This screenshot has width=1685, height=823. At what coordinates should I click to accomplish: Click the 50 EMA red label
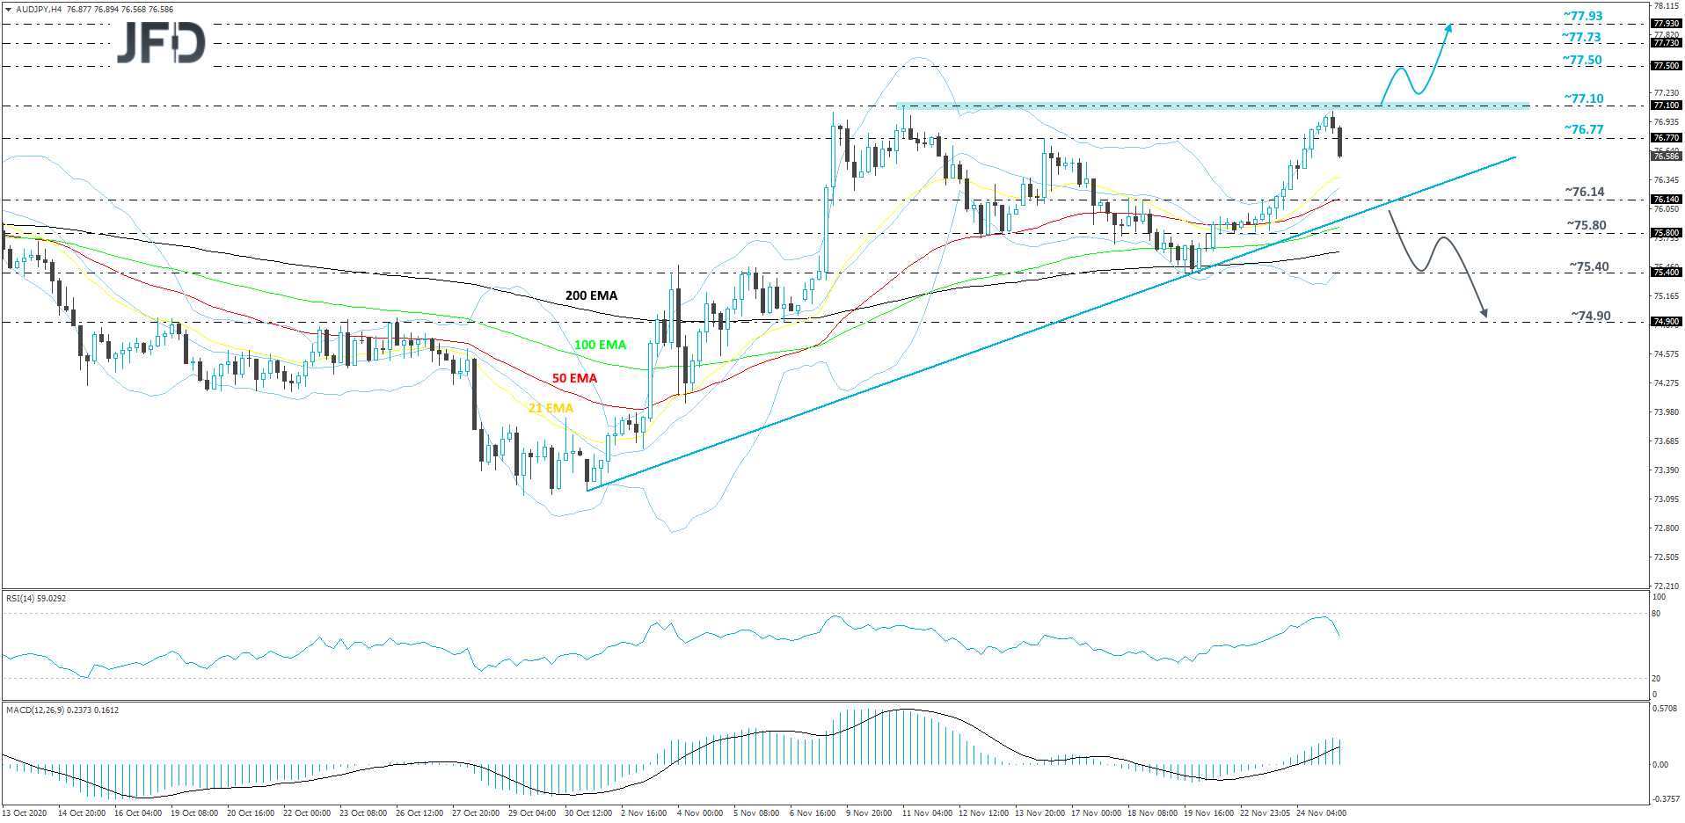click(x=573, y=377)
